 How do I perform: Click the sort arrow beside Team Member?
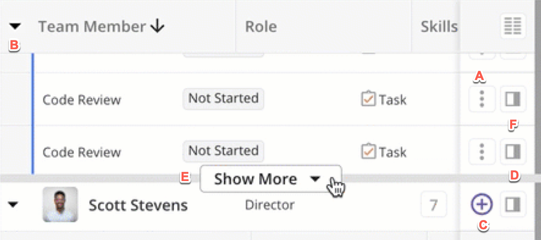[158, 27]
